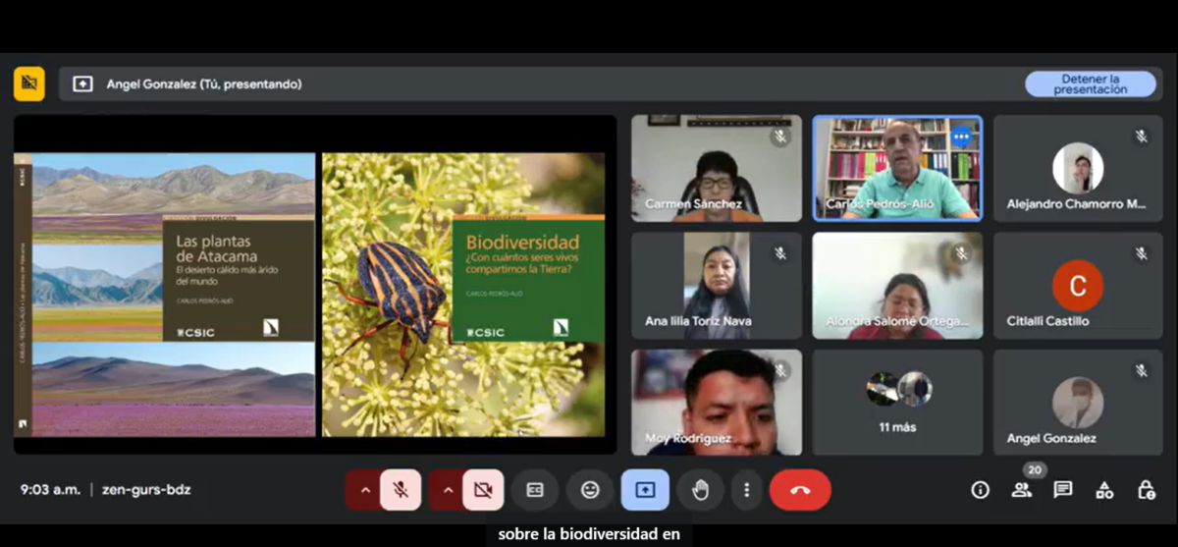1178x547 pixels.
Task: Click the Angel Gonzalez round avatar
Action: 1078,403
